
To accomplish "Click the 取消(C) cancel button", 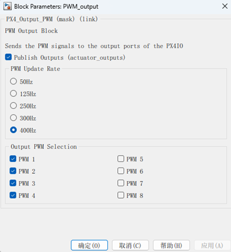I will pos(130,245).
